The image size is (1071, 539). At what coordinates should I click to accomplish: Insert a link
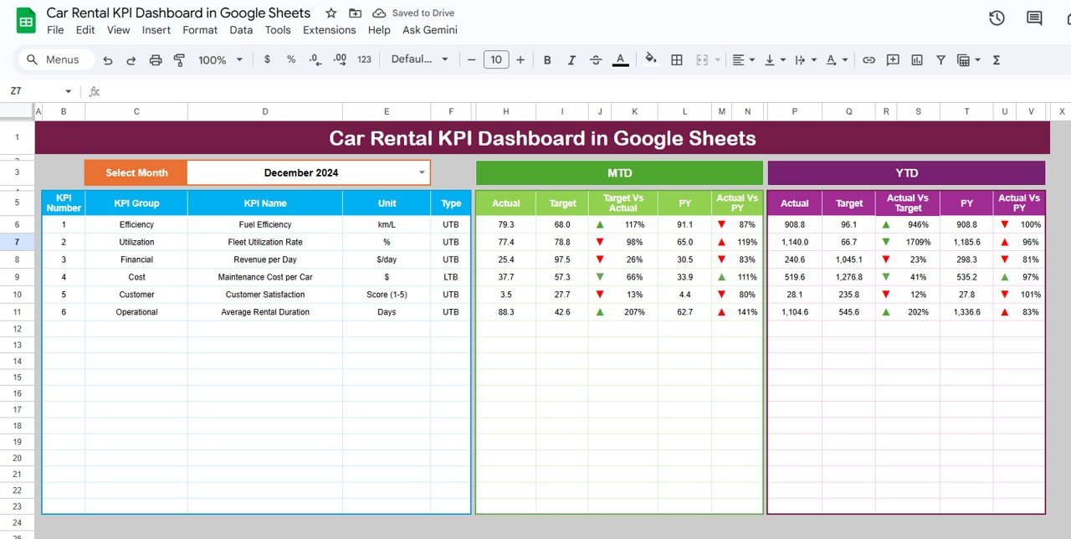pos(869,59)
